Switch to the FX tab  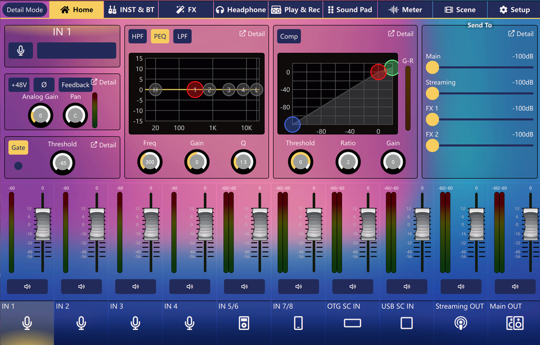pos(186,10)
